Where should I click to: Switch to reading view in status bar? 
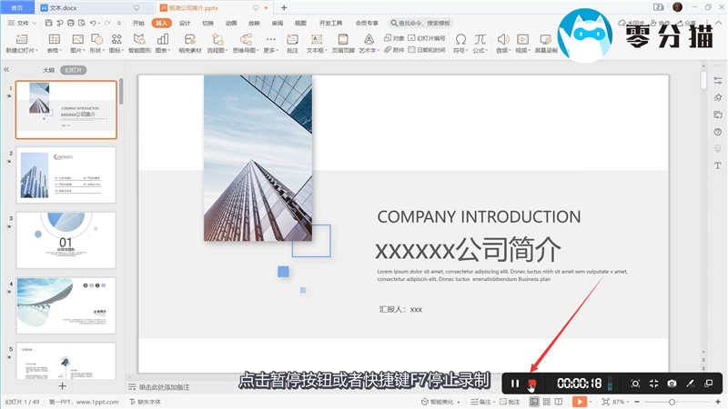pyautogui.click(x=561, y=401)
